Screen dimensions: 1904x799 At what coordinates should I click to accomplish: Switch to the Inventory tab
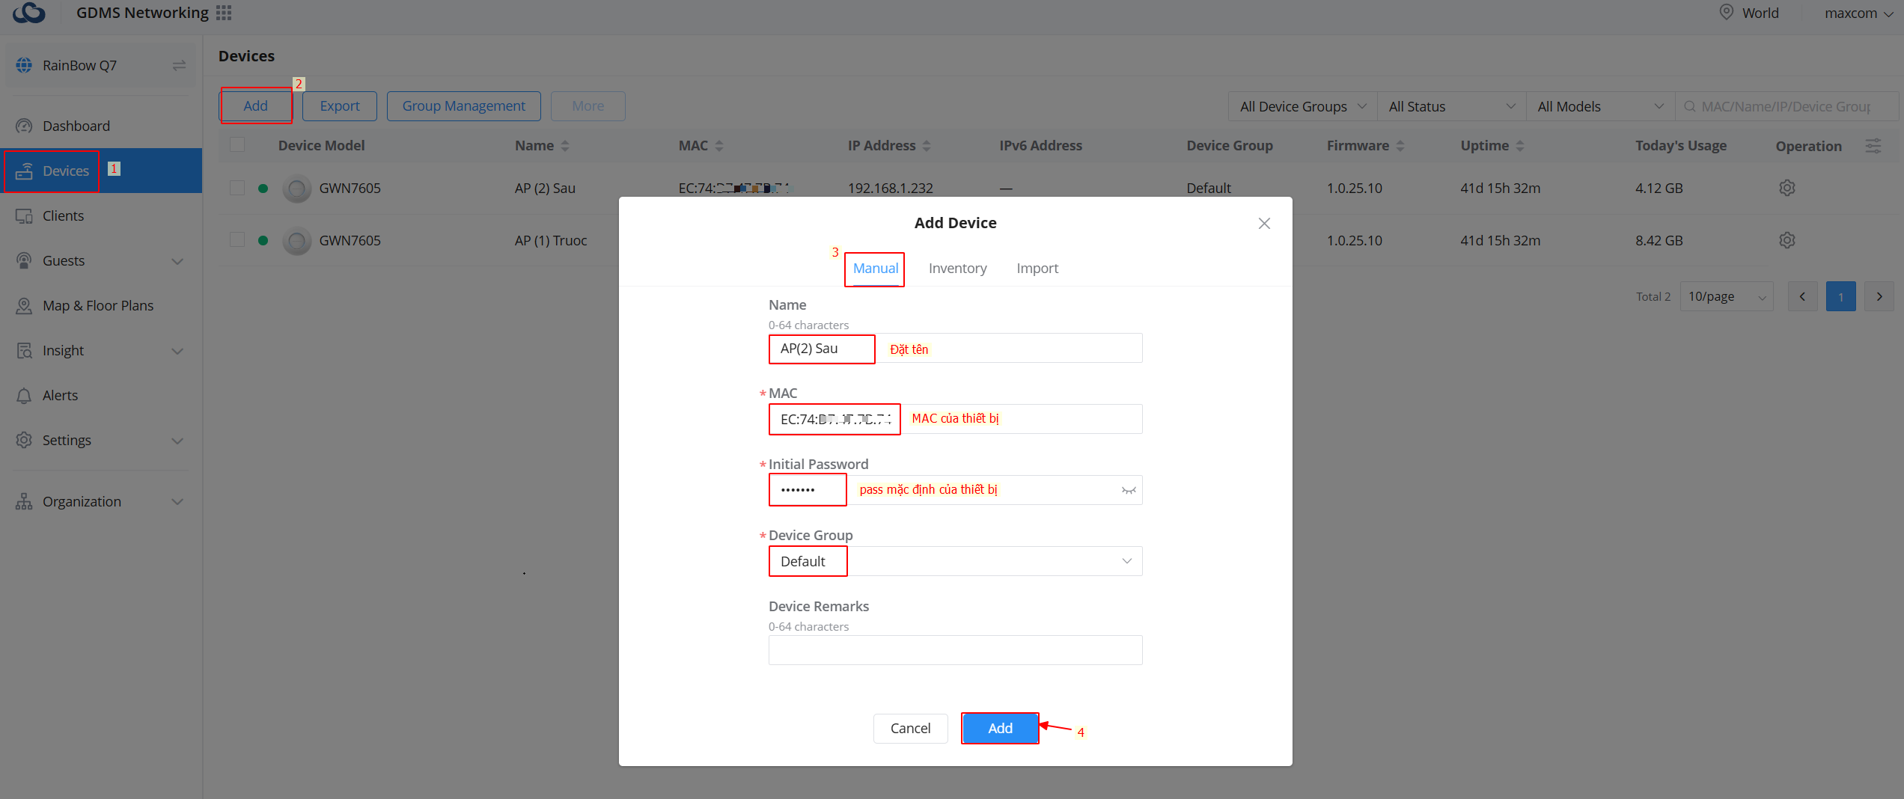pos(957,268)
